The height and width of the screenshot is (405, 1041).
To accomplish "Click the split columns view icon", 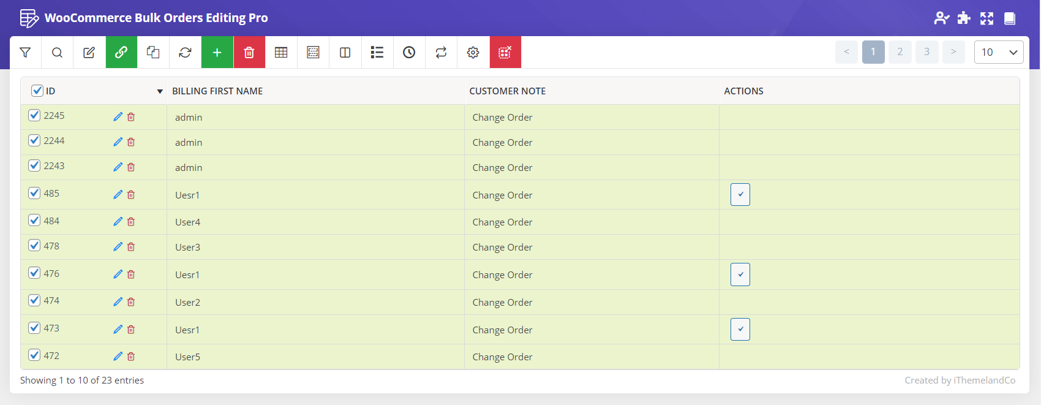I will tap(345, 53).
